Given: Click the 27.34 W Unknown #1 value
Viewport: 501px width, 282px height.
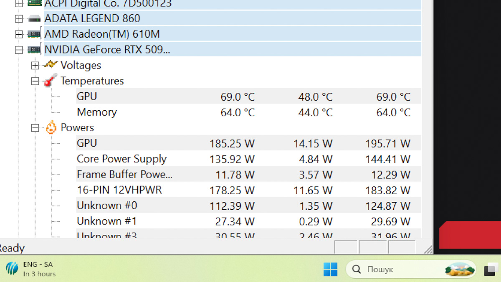Looking at the screenshot, I should click(x=235, y=221).
